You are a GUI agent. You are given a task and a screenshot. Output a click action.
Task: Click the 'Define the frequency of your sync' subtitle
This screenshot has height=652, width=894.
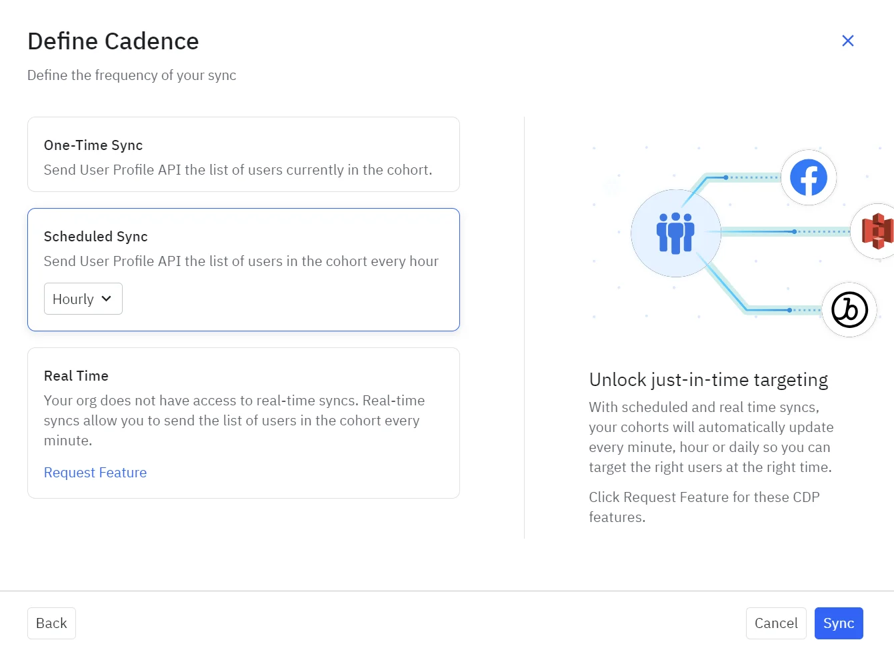click(131, 75)
